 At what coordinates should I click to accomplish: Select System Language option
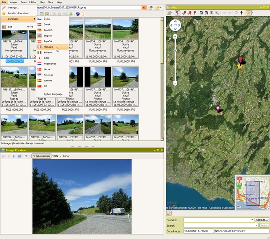(53, 94)
